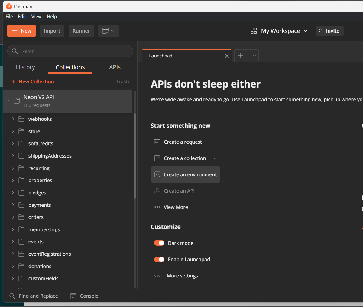Switch to the History tab
Viewport: 363px width, 307px height.
(25, 67)
